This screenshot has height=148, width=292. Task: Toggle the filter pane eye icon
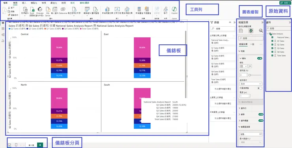(230, 22)
